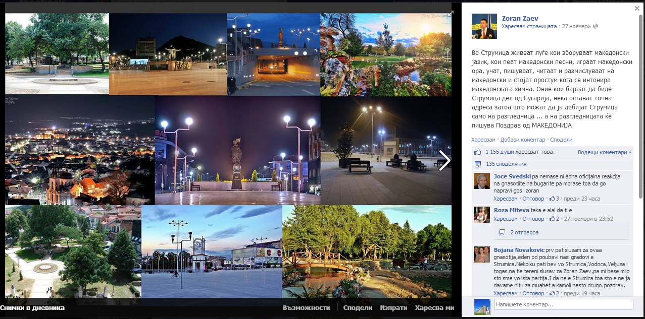Like Roza Miteva's comment with Харесвам
645x319 pixels.
pos(505,219)
